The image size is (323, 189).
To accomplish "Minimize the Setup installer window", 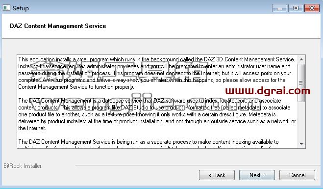I will click(x=279, y=8).
